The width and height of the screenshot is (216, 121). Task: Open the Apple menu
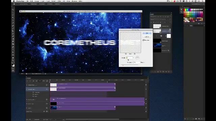[x=14, y=1]
